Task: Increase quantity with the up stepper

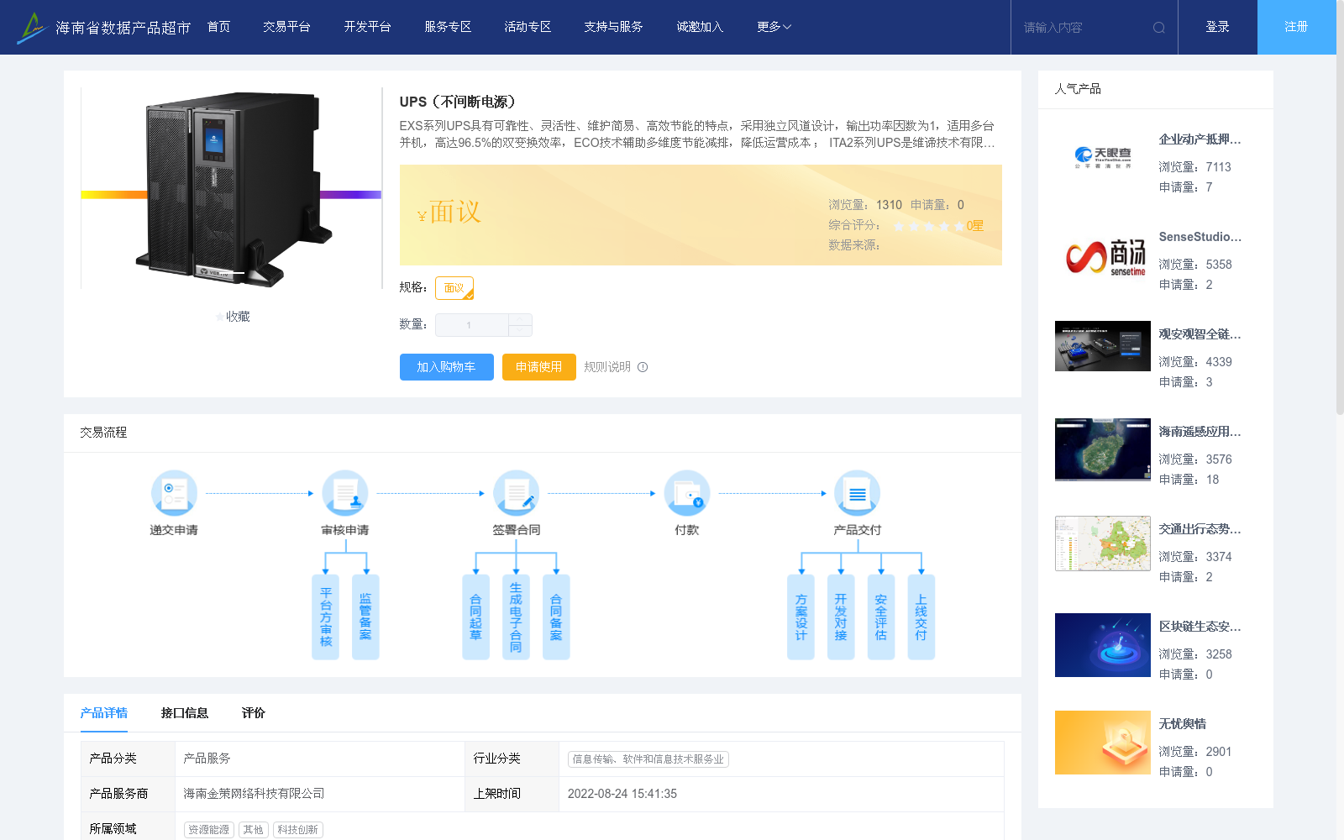Action: tap(520, 319)
